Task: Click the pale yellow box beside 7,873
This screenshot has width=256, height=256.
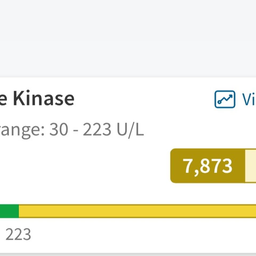Action: tap(250, 166)
